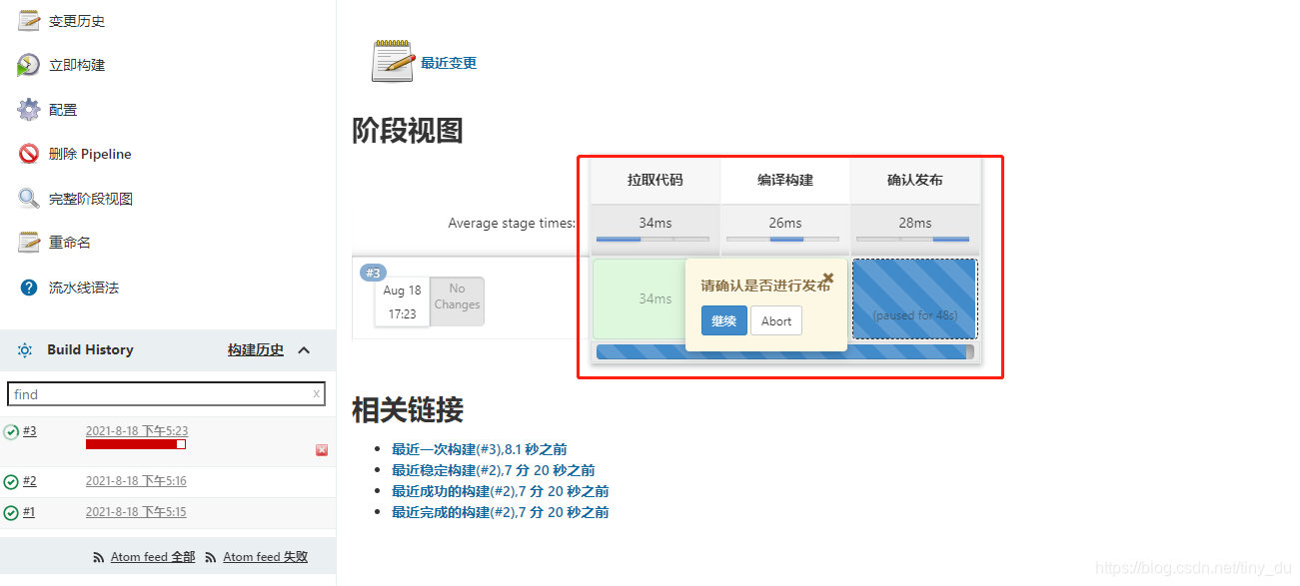Screen dimensions: 1300x586
Task: Open 变更历史 in the sidebar
Action: (77, 21)
